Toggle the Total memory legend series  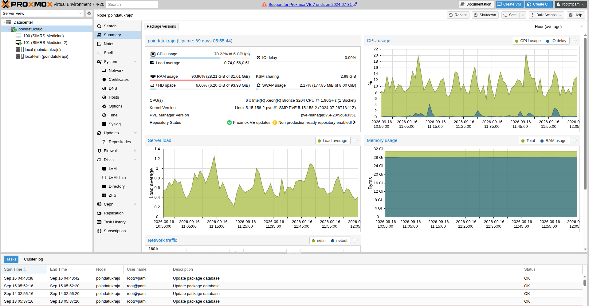pyautogui.click(x=528, y=141)
